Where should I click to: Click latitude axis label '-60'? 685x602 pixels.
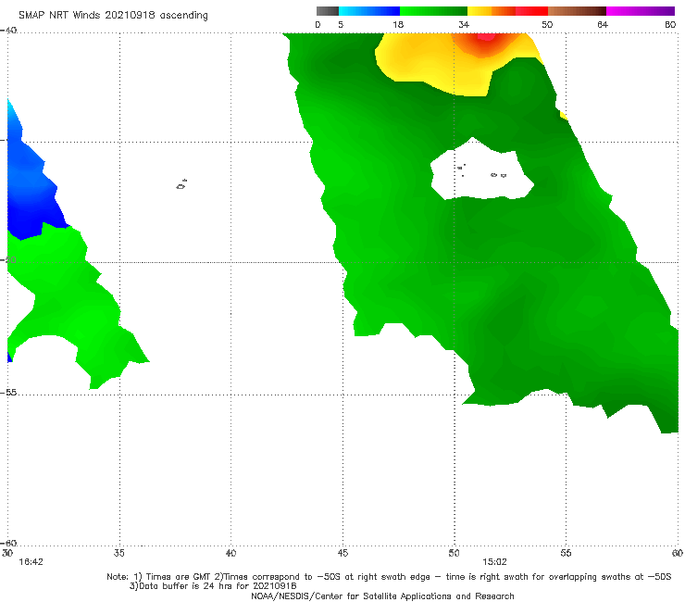pyautogui.click(x=8, y=543)
